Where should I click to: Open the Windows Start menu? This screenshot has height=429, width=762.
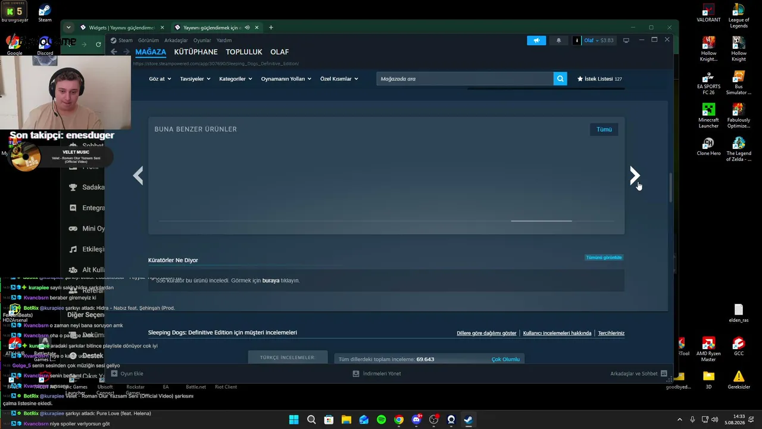tap(293, 419)
